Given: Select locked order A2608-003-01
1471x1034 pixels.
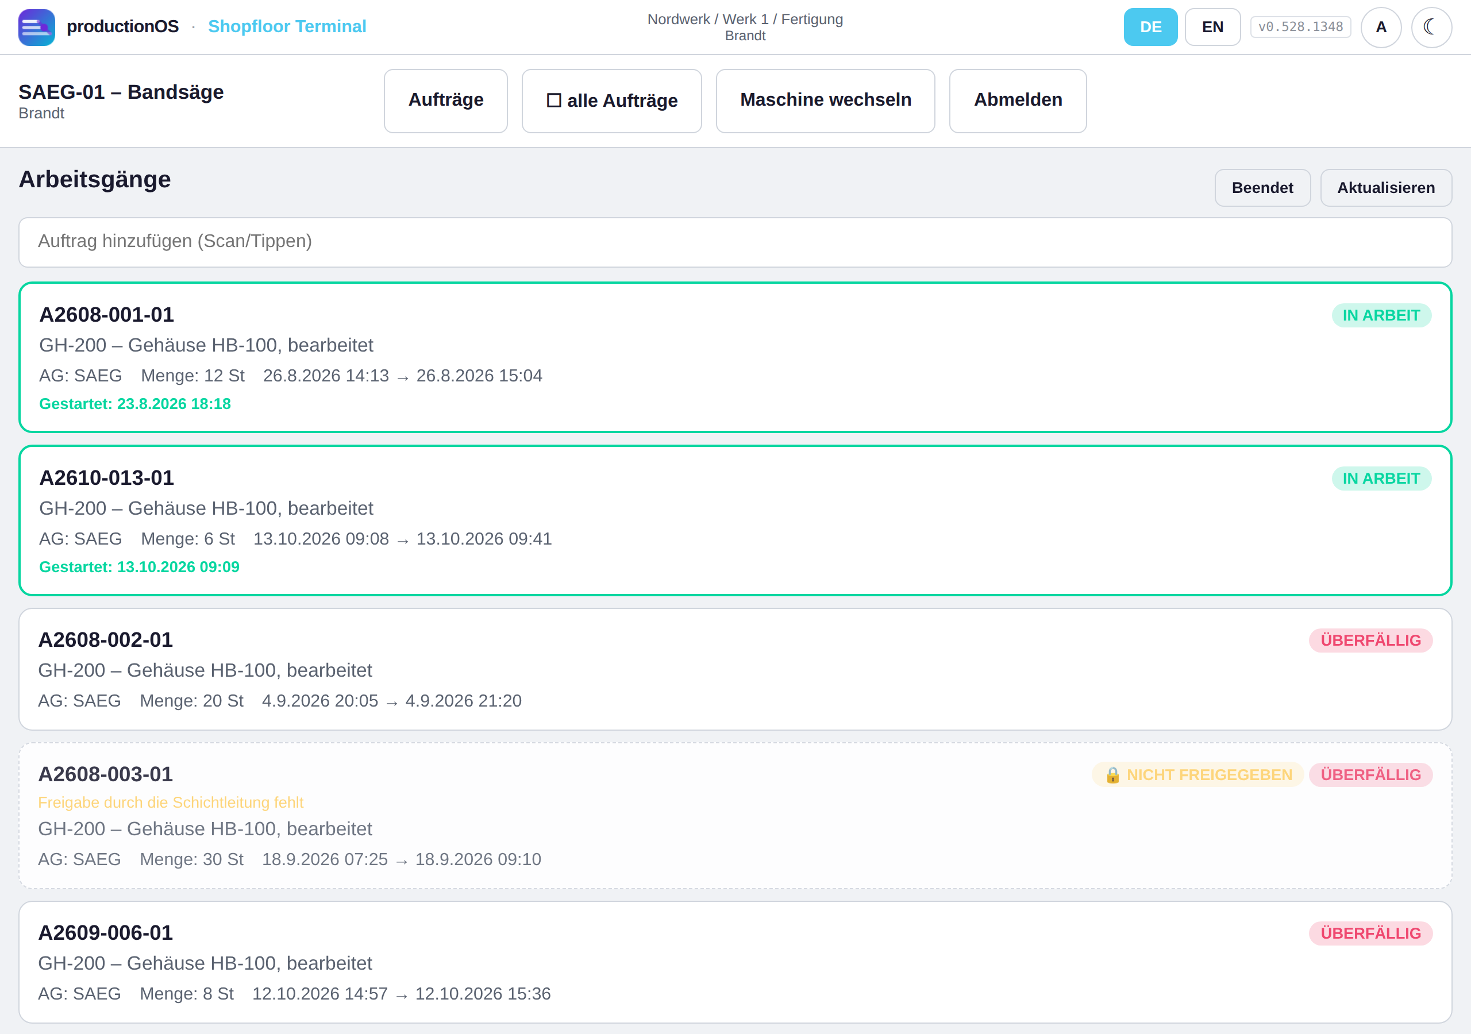Looking at the screenshot, I should (x=735, y=816).
